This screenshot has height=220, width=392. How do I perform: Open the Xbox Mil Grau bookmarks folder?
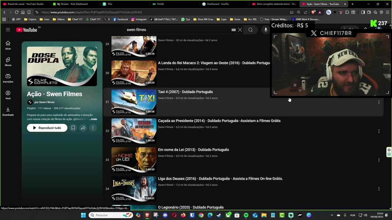203,19
